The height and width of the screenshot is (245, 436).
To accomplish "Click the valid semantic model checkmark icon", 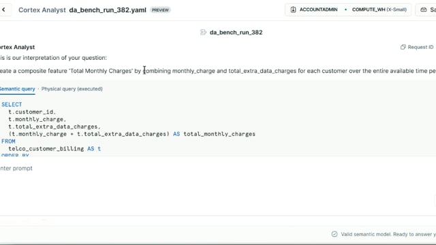I will [334, 234].
